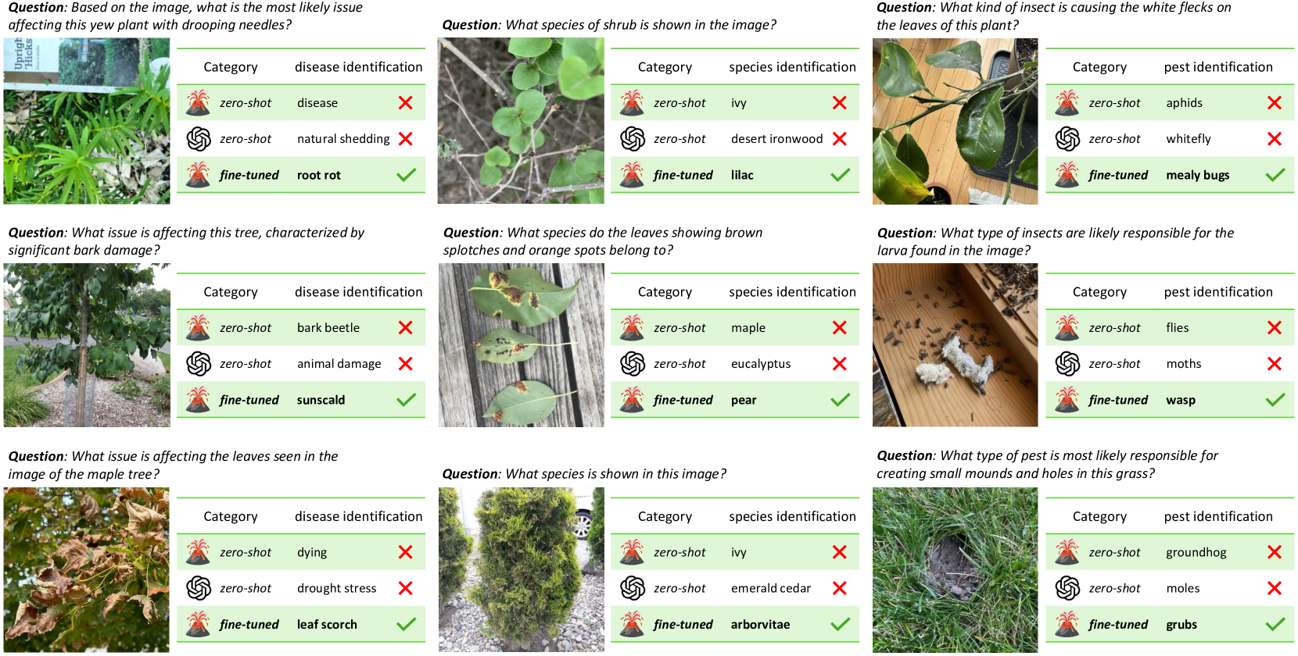The width and height of the screenshot is (1298, 656).
Task: Click the red X beside "emerald cedar"
Action: (x=840, y=588)
